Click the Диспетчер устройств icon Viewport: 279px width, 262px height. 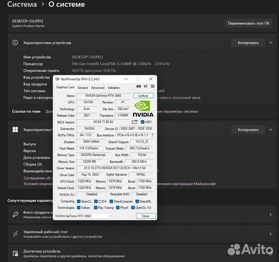click(x=16, y=253)
